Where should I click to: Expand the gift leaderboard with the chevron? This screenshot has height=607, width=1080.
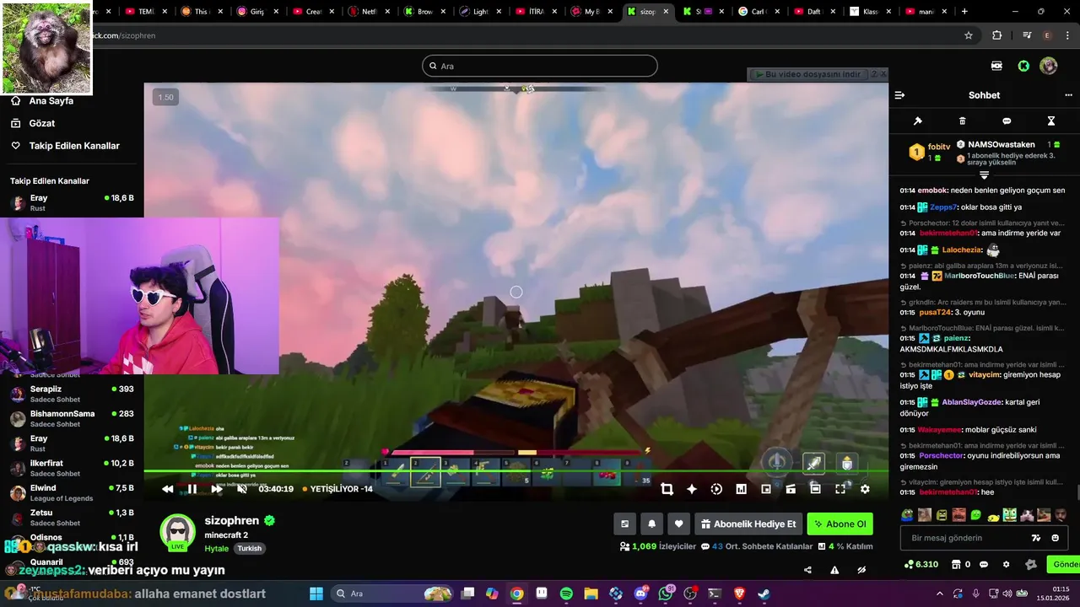pyautogui.click(x=984, y=175)
